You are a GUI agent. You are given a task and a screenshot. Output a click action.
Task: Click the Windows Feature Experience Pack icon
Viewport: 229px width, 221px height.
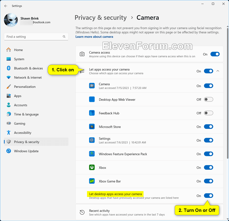click(92, 154)
